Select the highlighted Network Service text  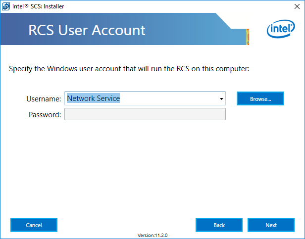click(94, 98)
